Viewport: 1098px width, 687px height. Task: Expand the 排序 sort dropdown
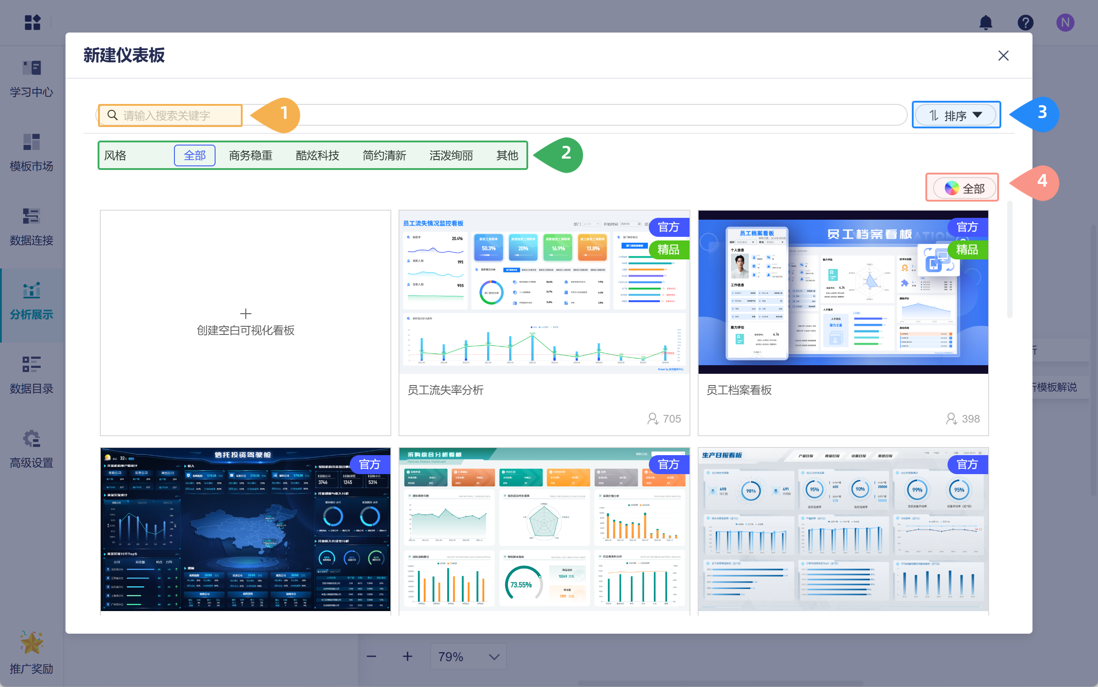955,115
